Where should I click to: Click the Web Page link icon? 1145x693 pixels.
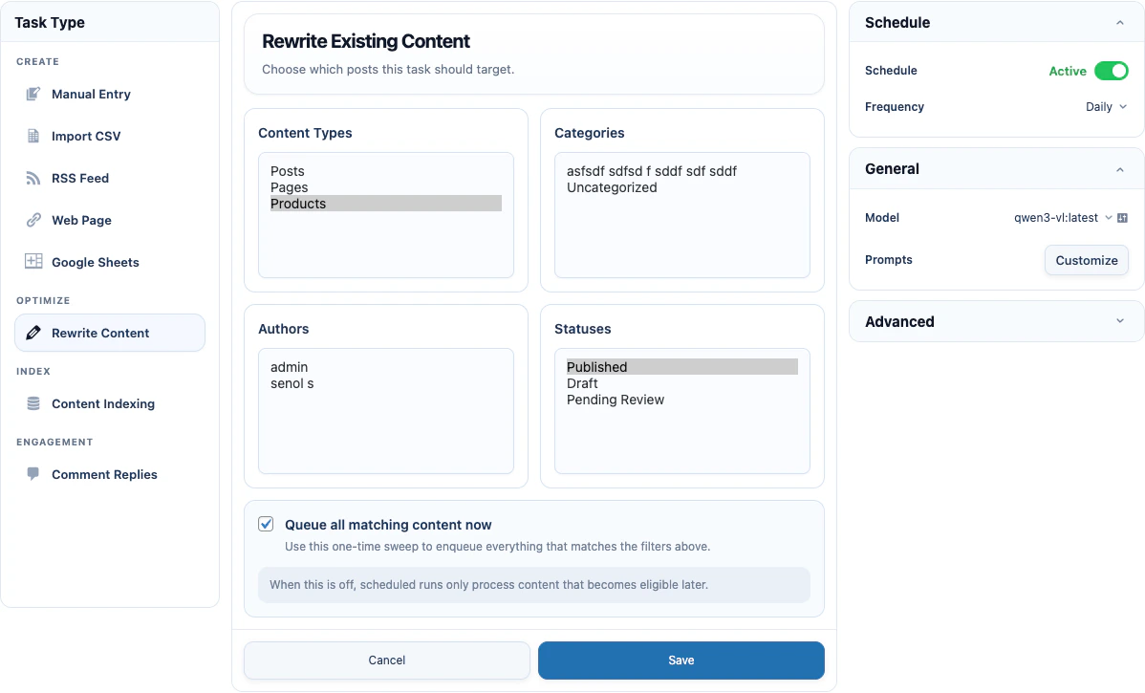32,220
